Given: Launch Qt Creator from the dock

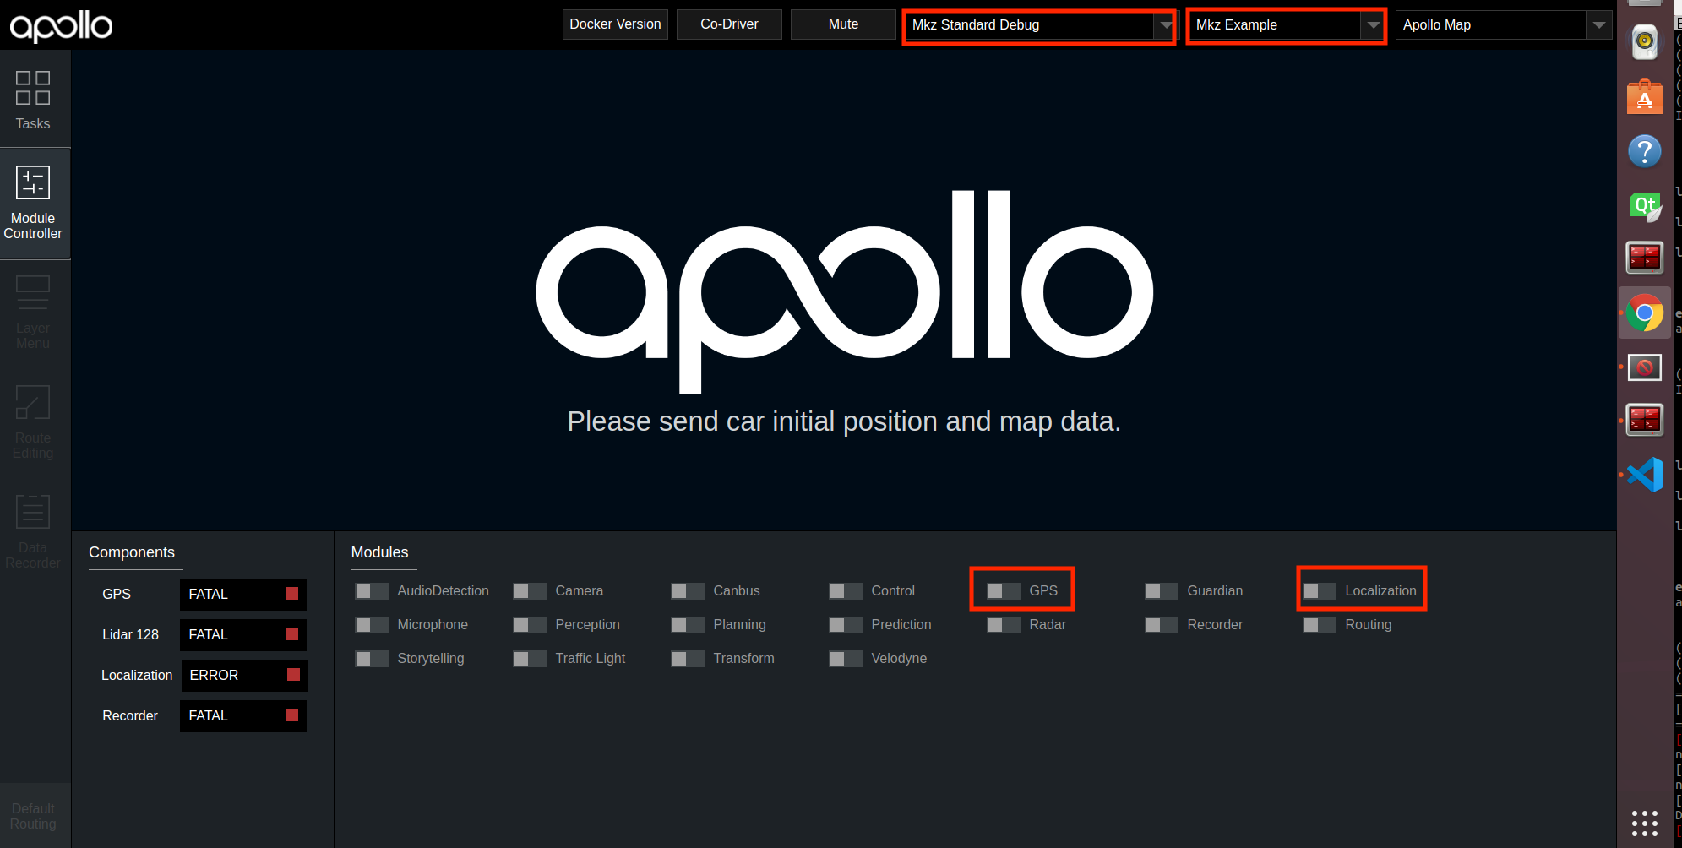Looking at the screenshot, I should point(1644,205).
